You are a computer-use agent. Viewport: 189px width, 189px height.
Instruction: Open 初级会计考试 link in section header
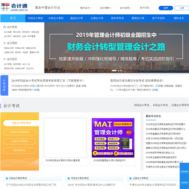(x=142, y=105)
